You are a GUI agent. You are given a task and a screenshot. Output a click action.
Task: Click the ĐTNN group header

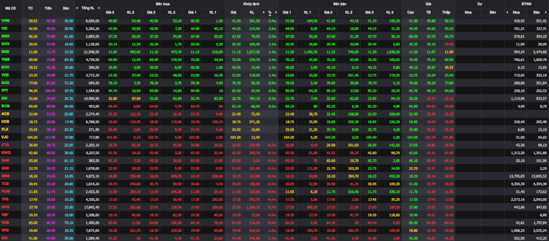(x=526, y=3)
